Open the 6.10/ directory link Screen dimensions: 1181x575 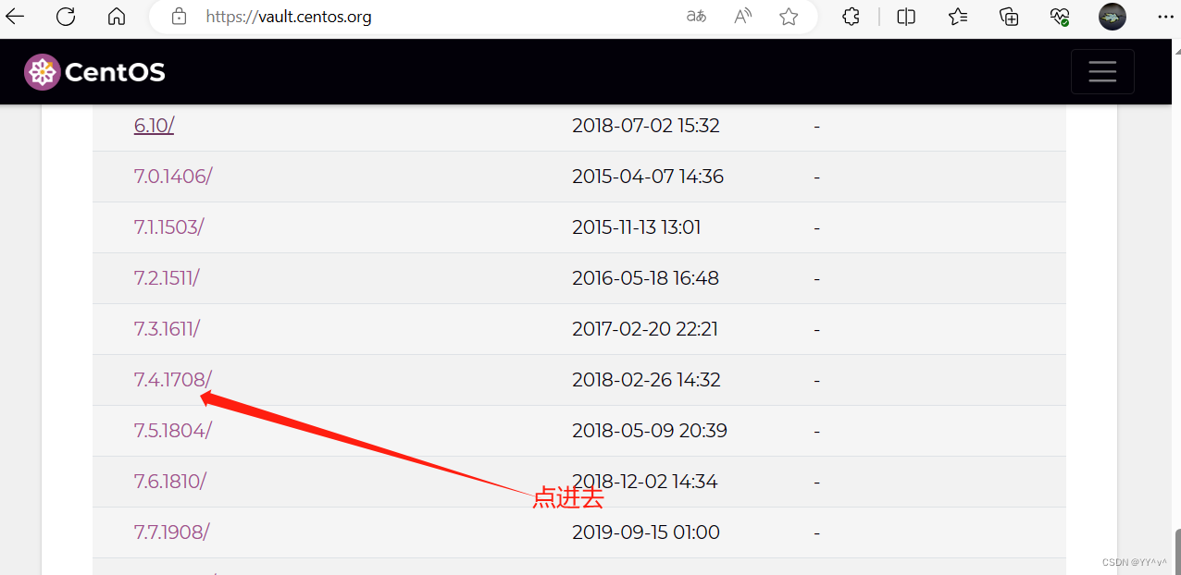154,126
